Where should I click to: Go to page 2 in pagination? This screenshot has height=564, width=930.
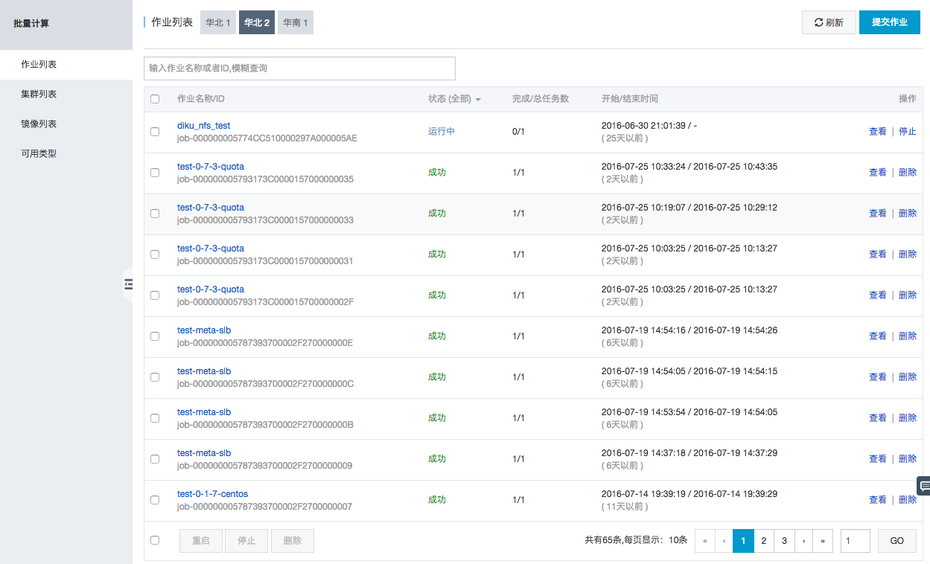pyautogui.click(x=764, y=541)
